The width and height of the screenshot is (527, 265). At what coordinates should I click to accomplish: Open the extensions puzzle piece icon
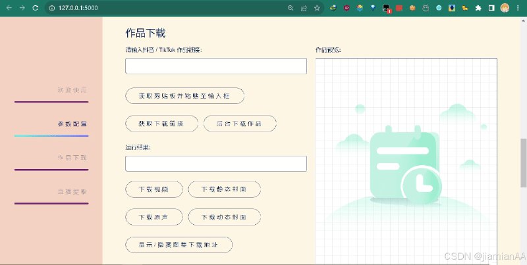[478, 8]
